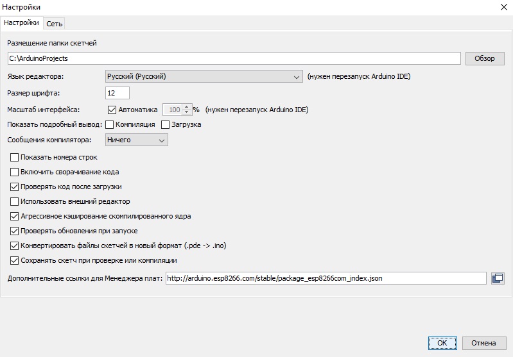Click the Обзор button

pos(485,58)
